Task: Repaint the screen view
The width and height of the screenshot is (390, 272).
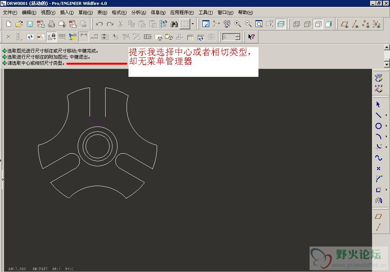Action: pos(206,24)
